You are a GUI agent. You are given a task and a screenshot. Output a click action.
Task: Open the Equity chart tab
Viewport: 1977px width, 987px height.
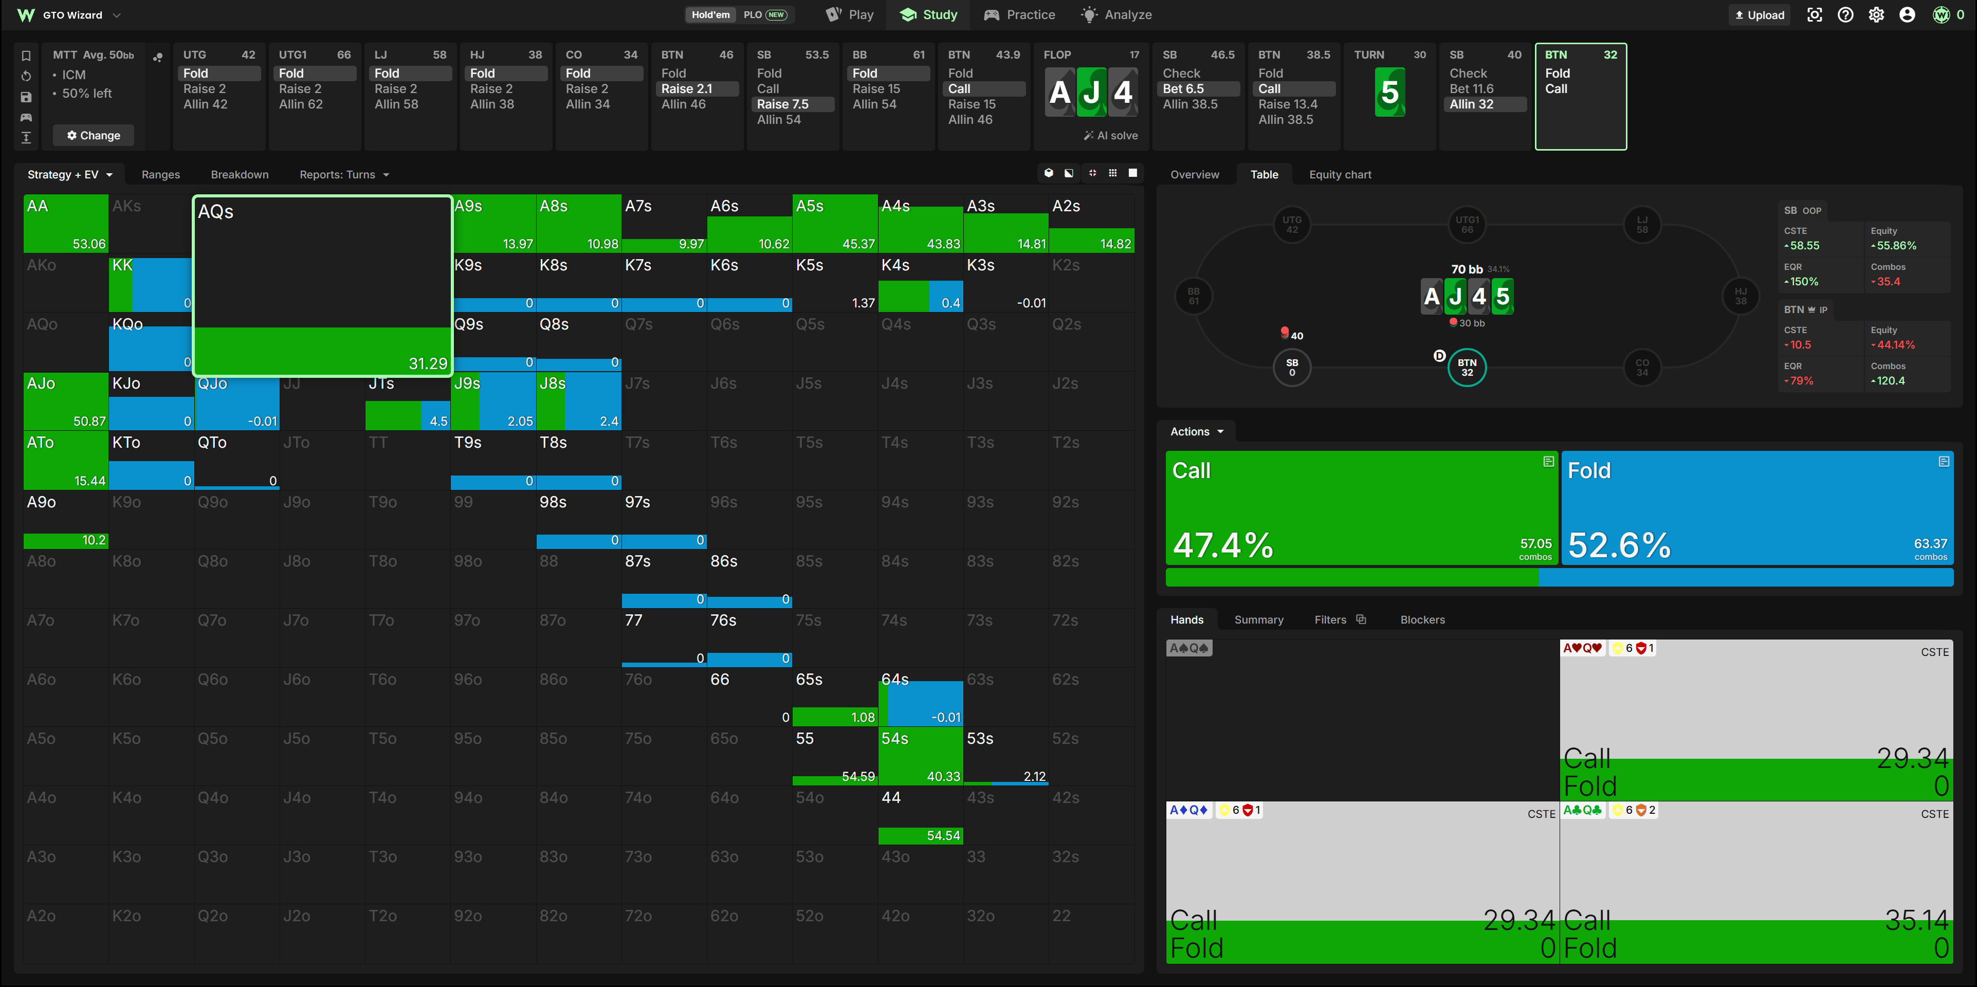pyautogui.click(x=1340, y=174)
